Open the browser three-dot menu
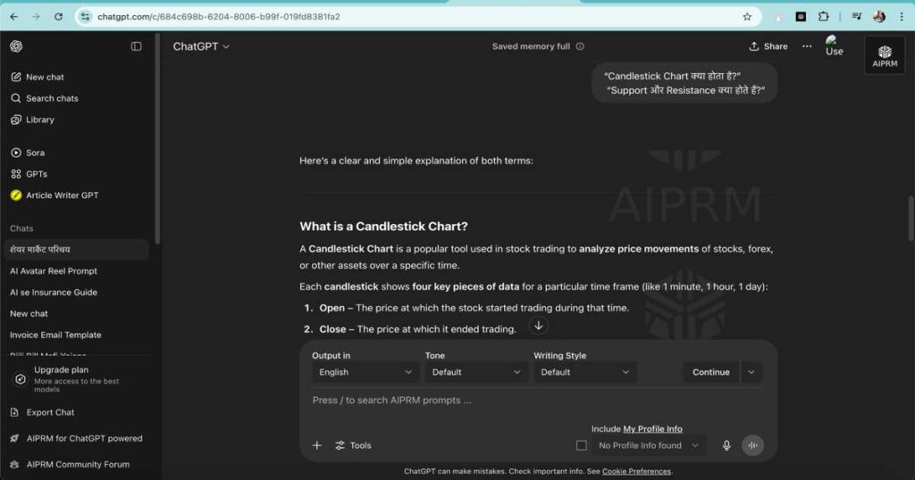The height and width of the screenshot is (480, 915). coord(902,17)
